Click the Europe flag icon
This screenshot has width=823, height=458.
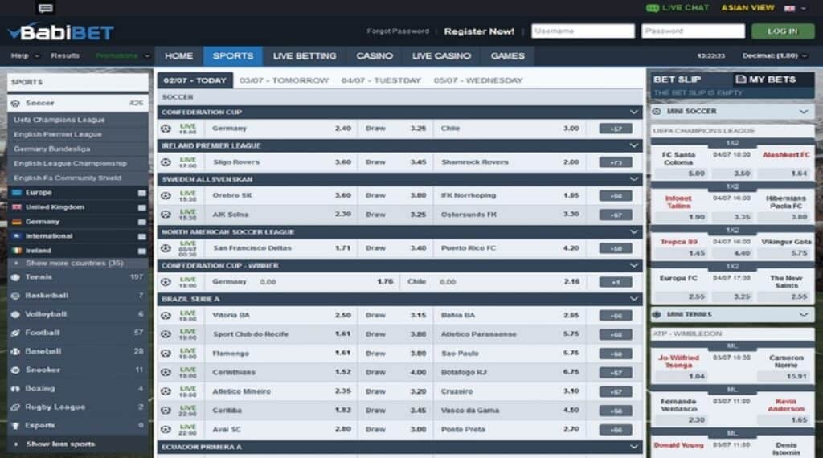(17, 193)
